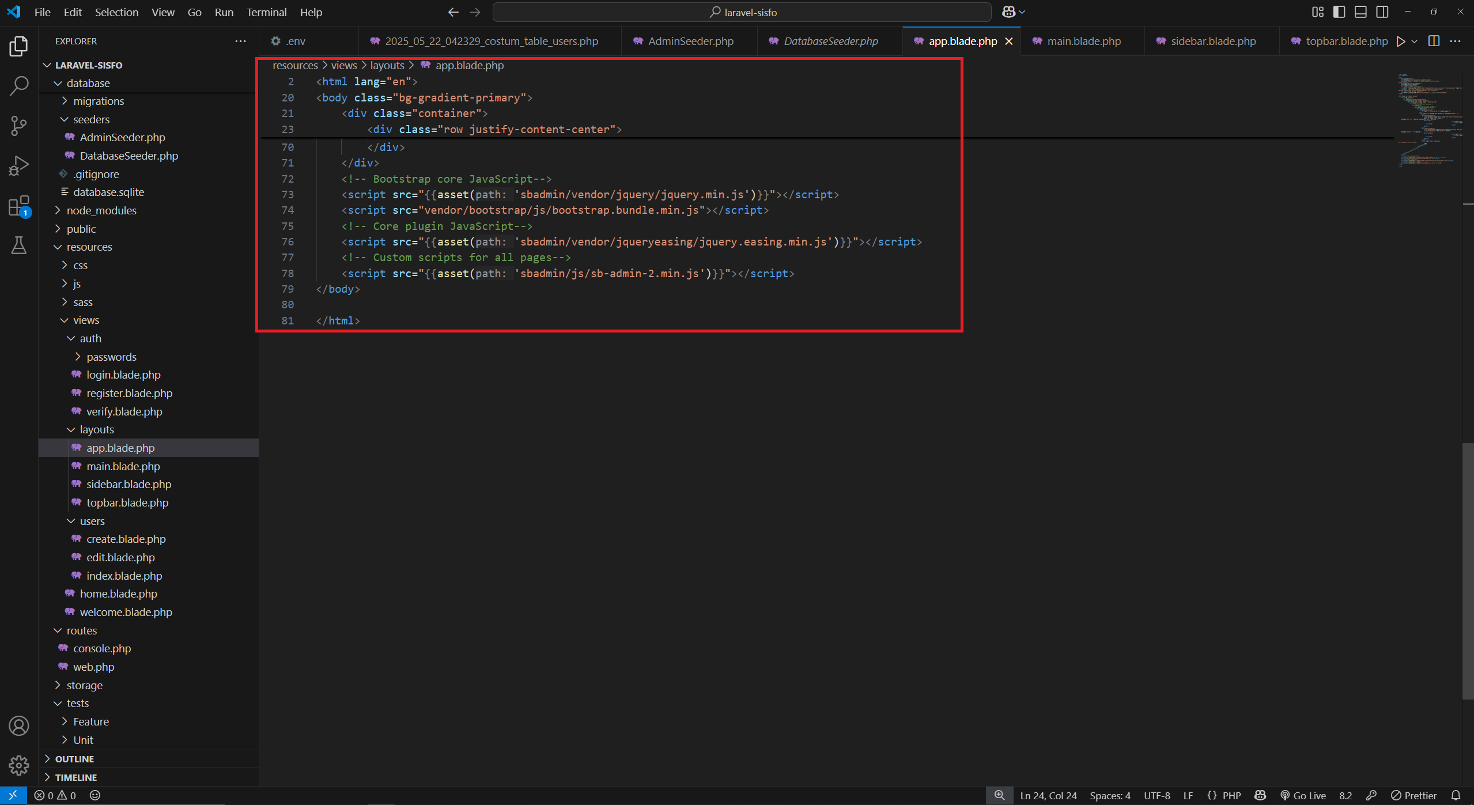Collapse the views folder
Viewport: 1474px width, 805px height.
86,320
